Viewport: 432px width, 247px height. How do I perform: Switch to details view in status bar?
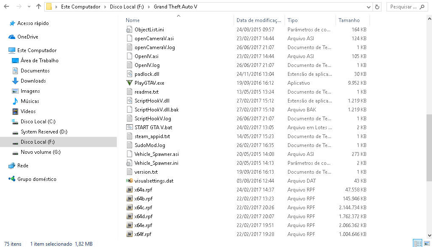(418, 243)
